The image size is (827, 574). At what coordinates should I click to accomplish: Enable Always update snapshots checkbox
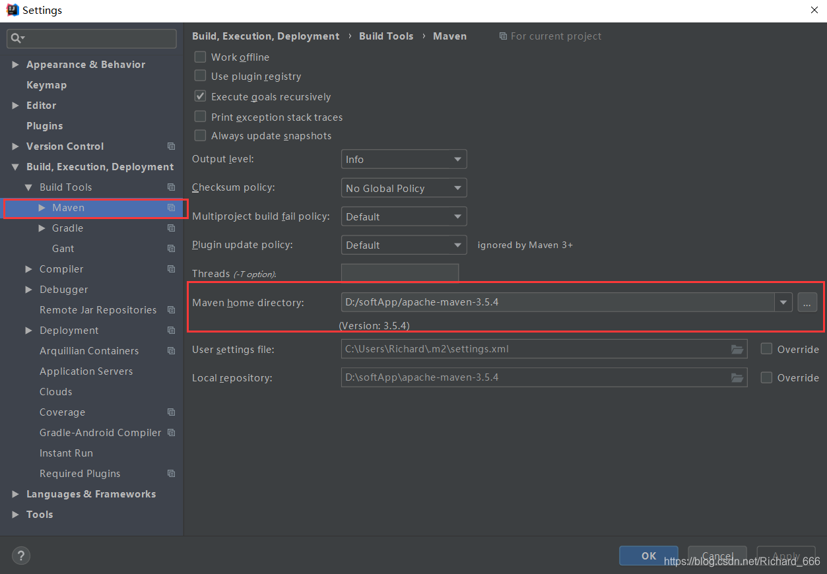[200, 135]
